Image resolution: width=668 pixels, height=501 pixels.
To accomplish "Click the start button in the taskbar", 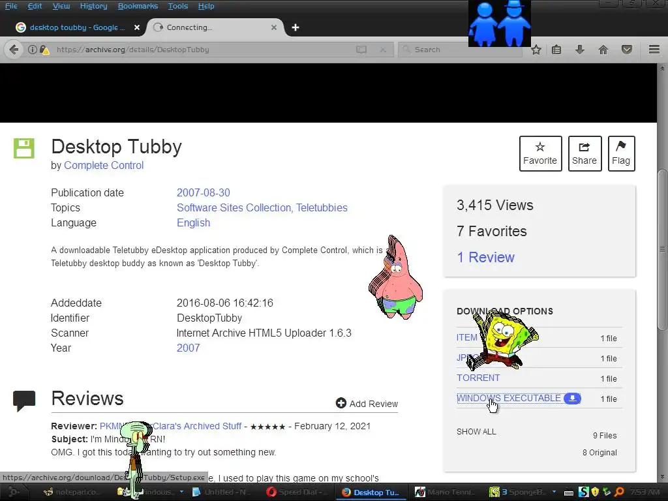I will pyautogui.click(x=14, y=492).
